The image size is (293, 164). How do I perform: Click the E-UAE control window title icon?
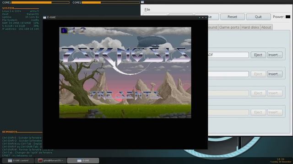142,2
